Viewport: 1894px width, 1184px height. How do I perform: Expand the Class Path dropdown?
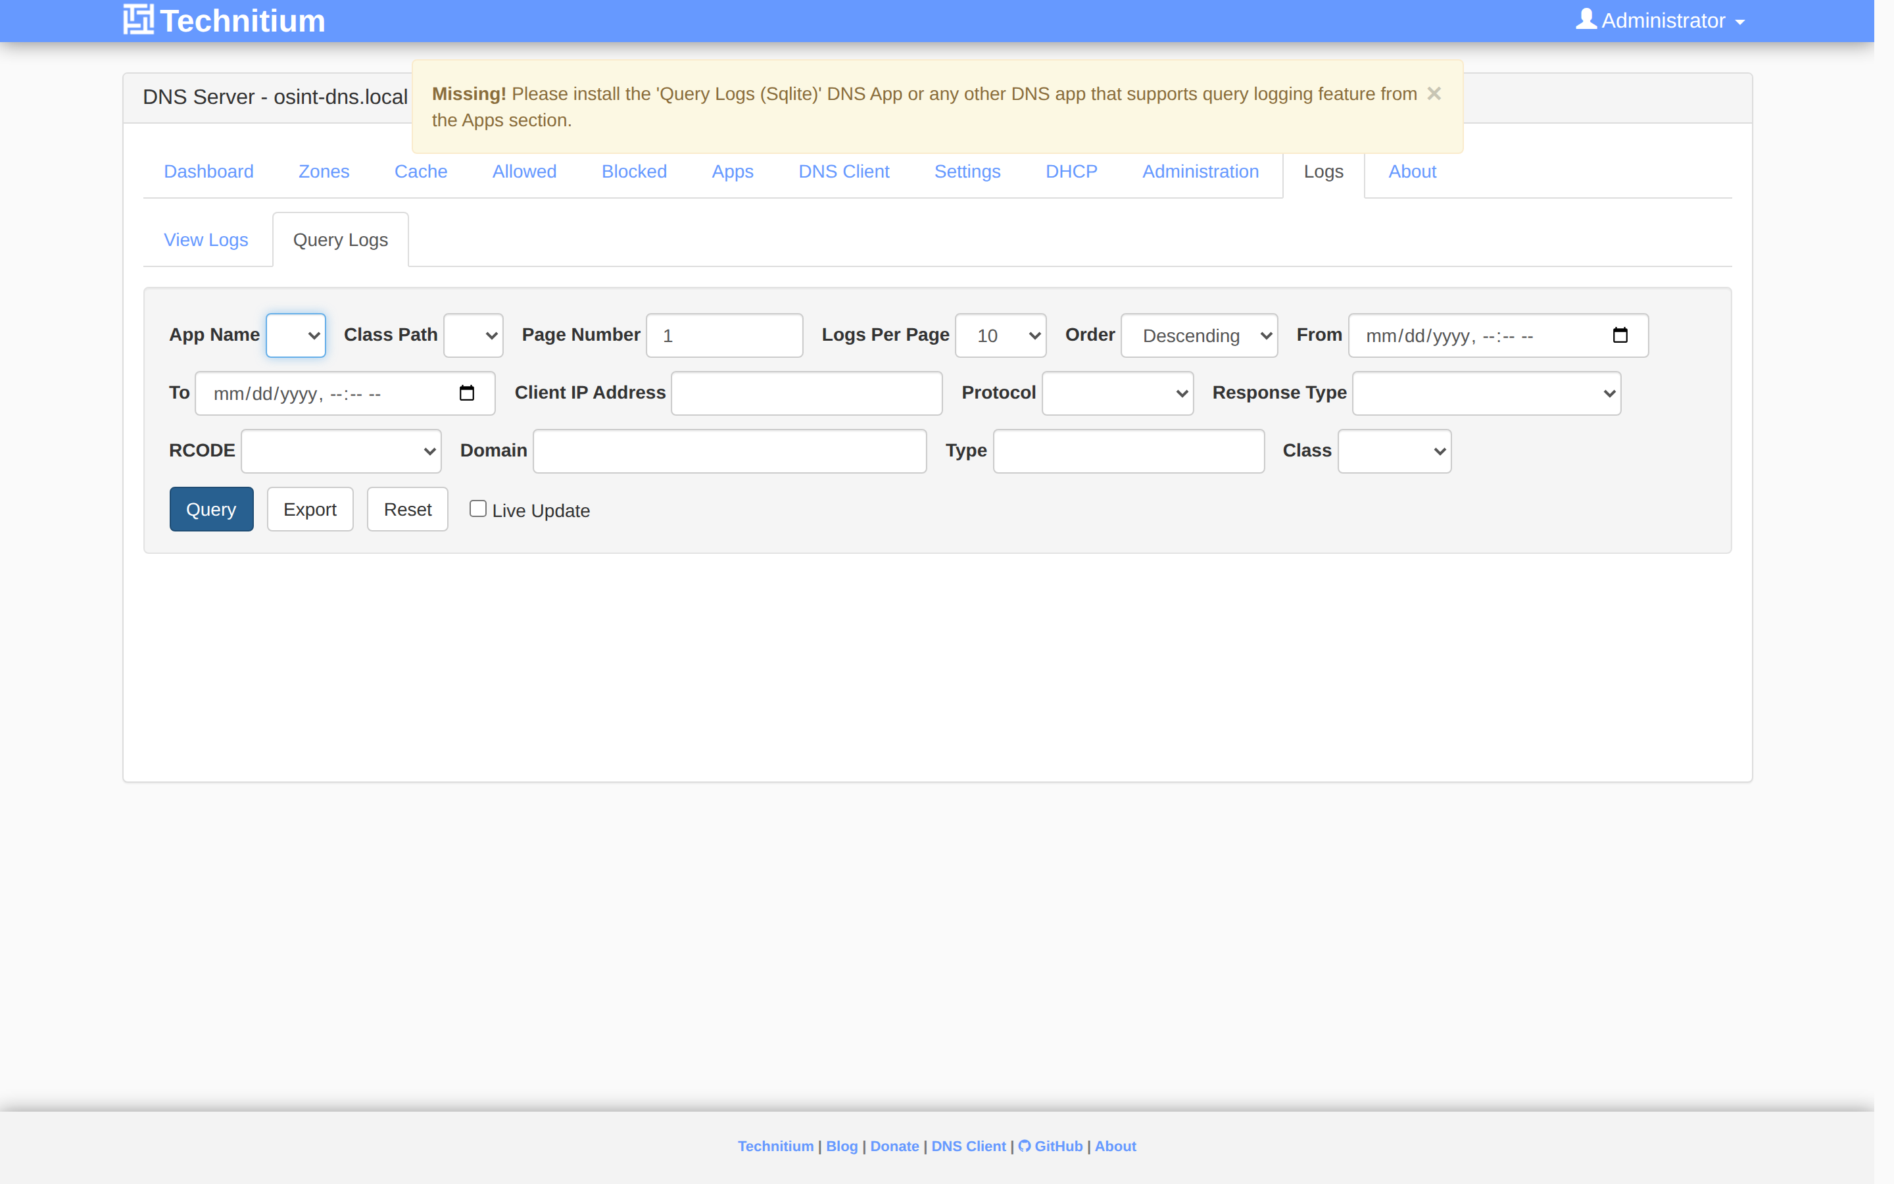473,335
